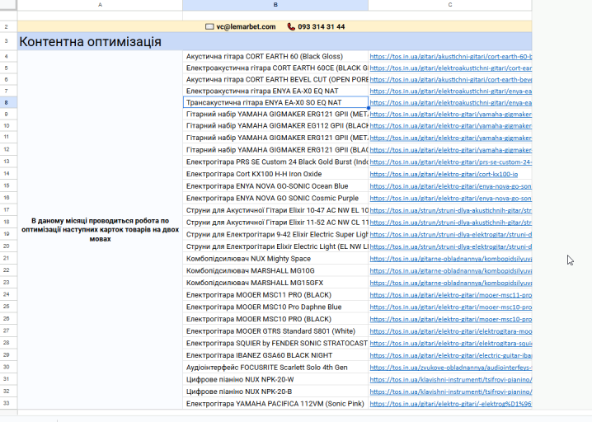Select cell Акустична гітара CORT EARTH 60 (Black Gloss)

[x=275, y=56]
